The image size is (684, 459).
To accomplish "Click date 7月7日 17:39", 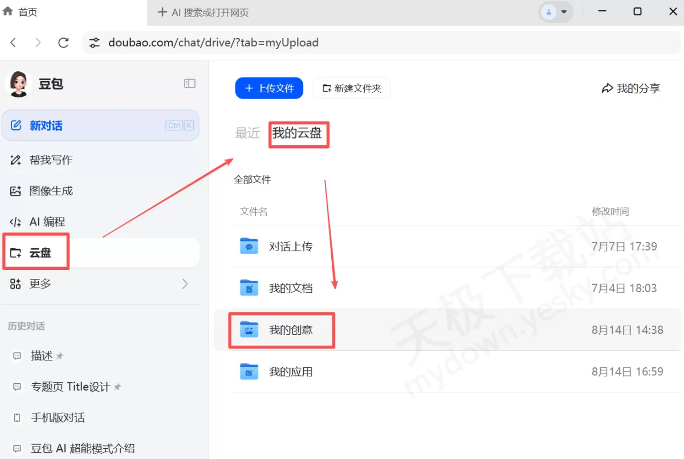I will tap(624, 247).
